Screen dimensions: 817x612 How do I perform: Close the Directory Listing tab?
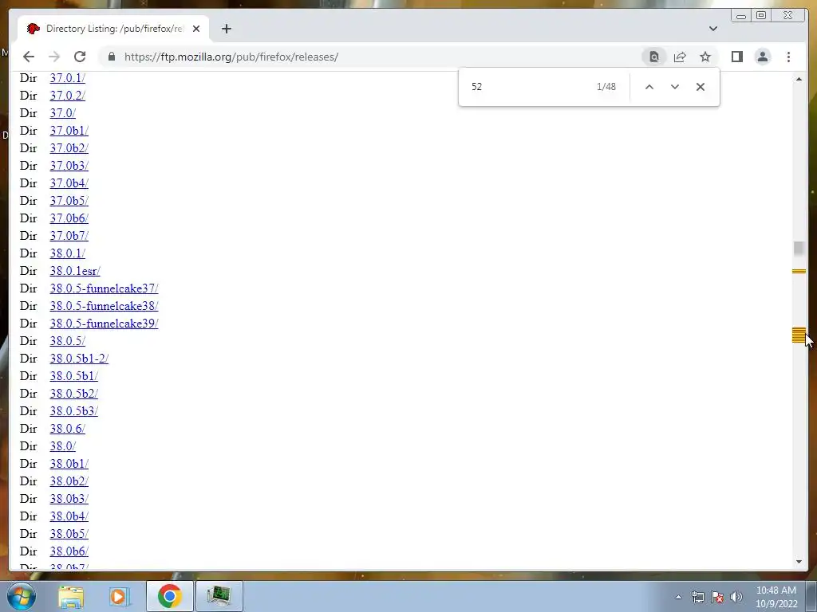[x=196, y=29]
